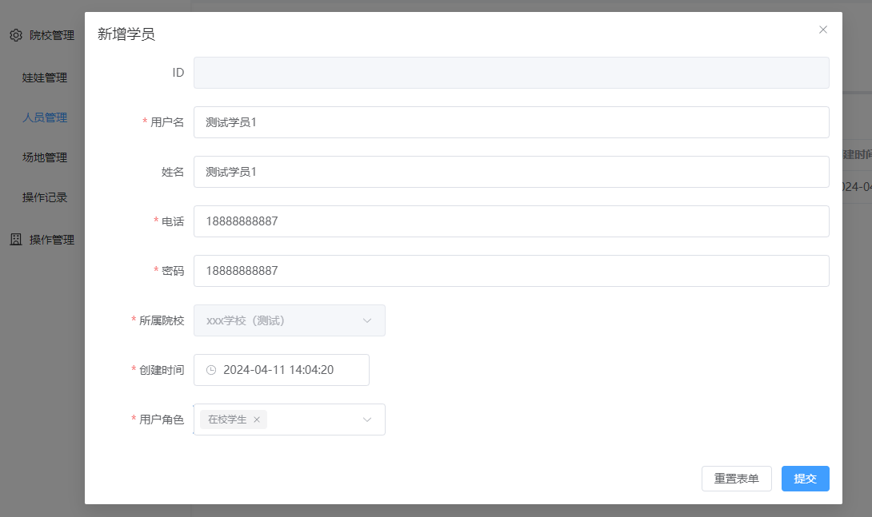Focus the 姓名 input field
The image size is (872, 517).
pos(511,172)
